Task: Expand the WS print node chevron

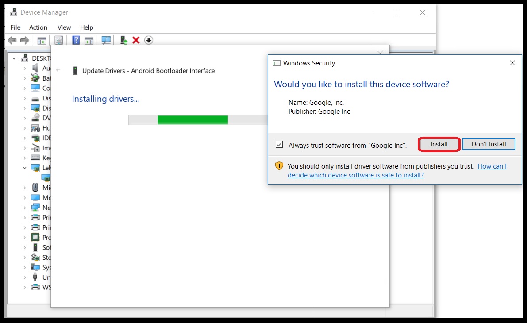Action: 24,287
